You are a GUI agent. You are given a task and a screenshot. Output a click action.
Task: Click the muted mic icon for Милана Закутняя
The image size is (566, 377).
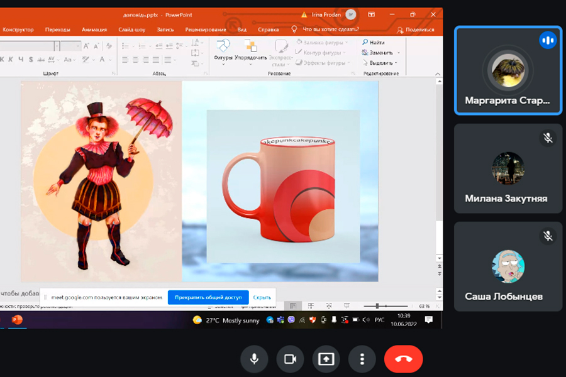click(x=548, y=138)
